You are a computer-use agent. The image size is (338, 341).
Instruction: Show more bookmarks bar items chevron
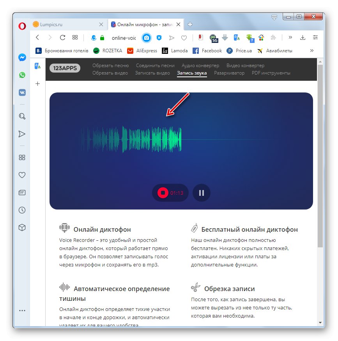(312, 50)
